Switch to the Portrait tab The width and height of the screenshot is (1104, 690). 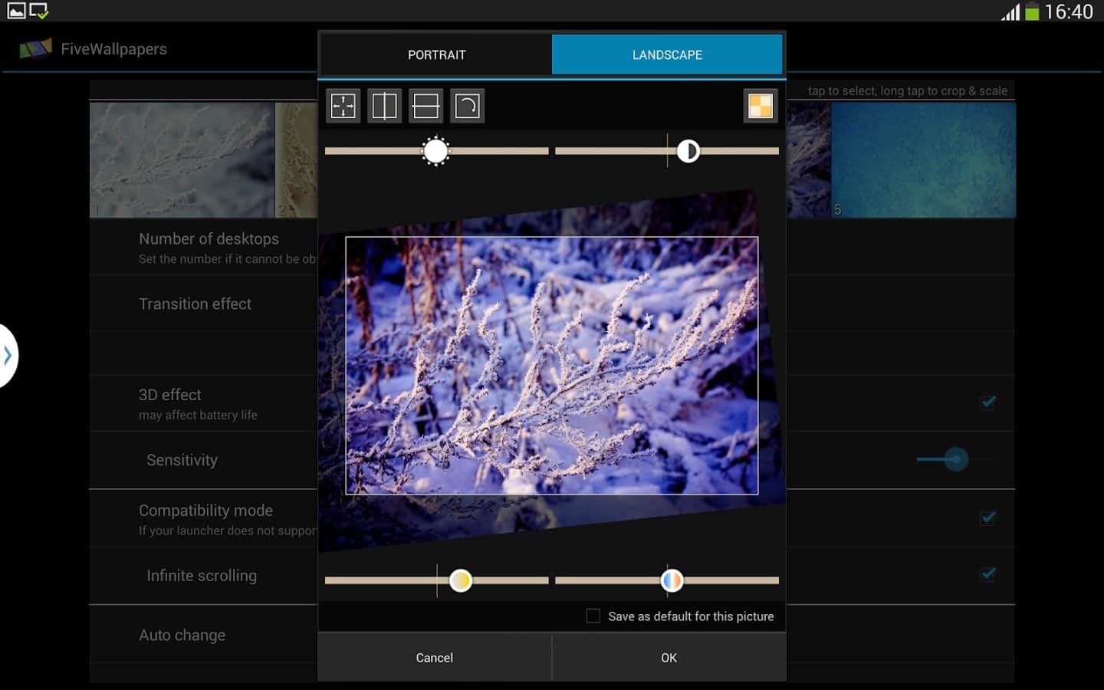coord(435,54)
